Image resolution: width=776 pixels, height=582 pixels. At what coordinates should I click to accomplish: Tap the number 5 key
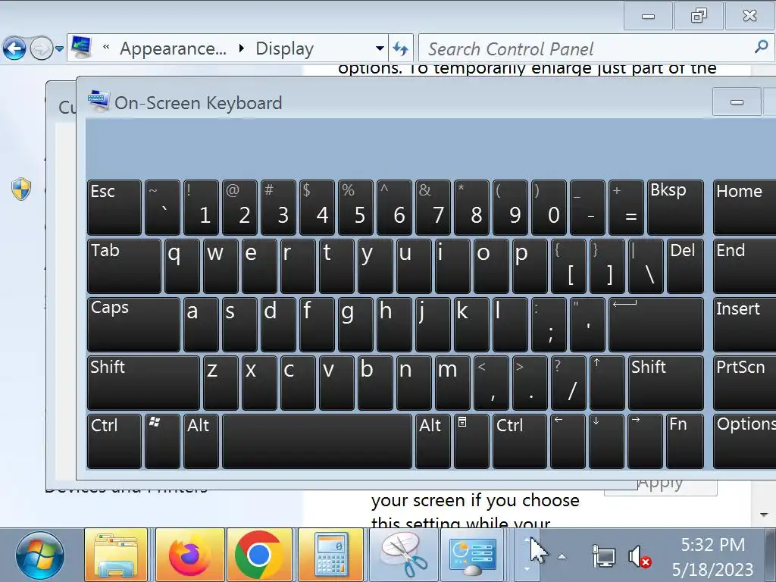(x=356, y=208)
